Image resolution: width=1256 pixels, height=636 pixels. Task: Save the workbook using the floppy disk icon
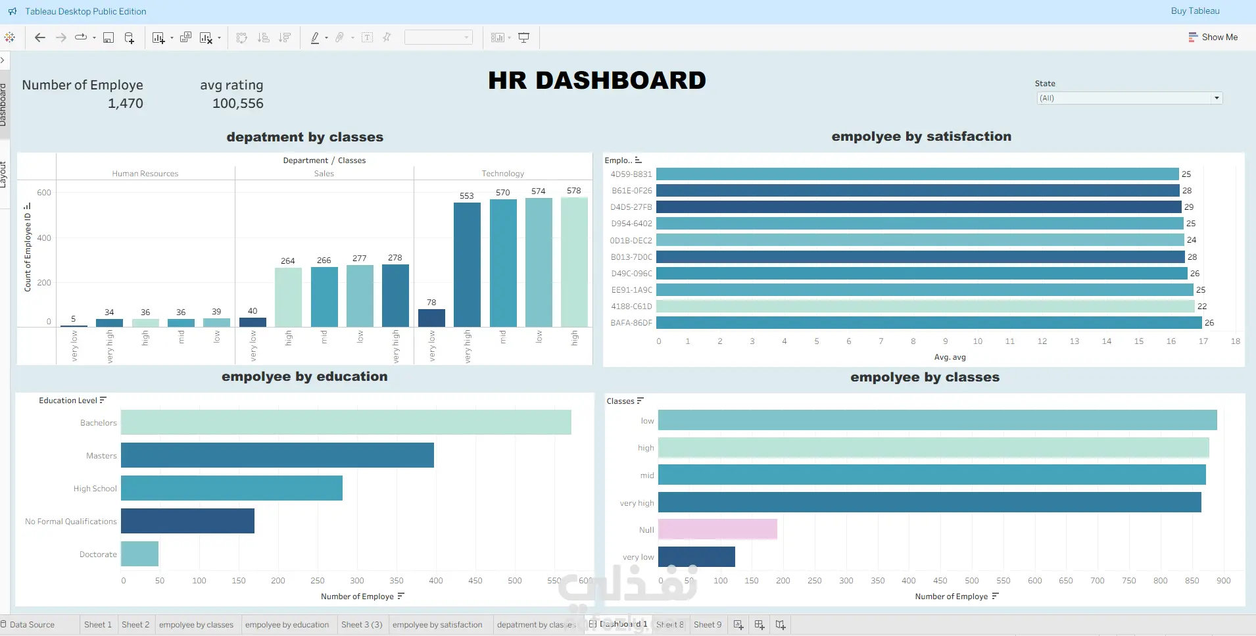pyautogui.click(x=109, y=37)
